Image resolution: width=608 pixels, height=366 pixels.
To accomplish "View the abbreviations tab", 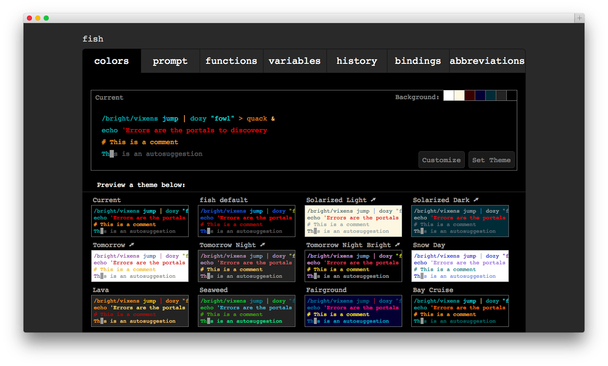I will click(487, 61).
